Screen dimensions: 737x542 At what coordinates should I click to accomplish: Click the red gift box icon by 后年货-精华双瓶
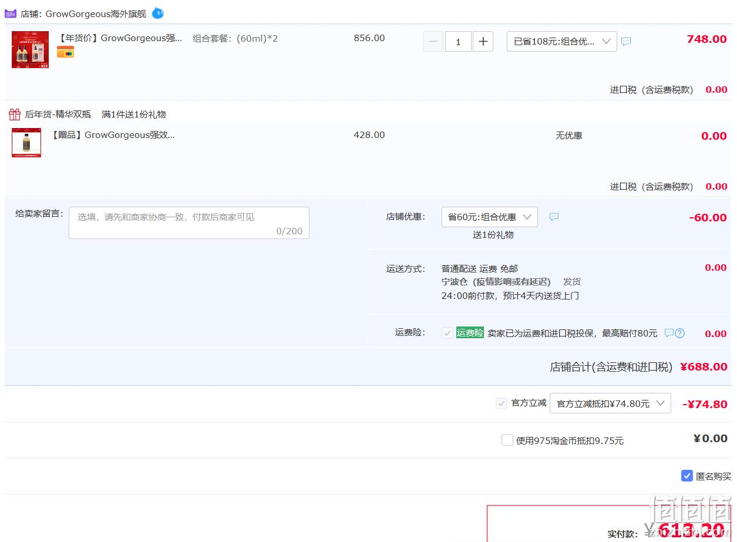tap(15, 114)
